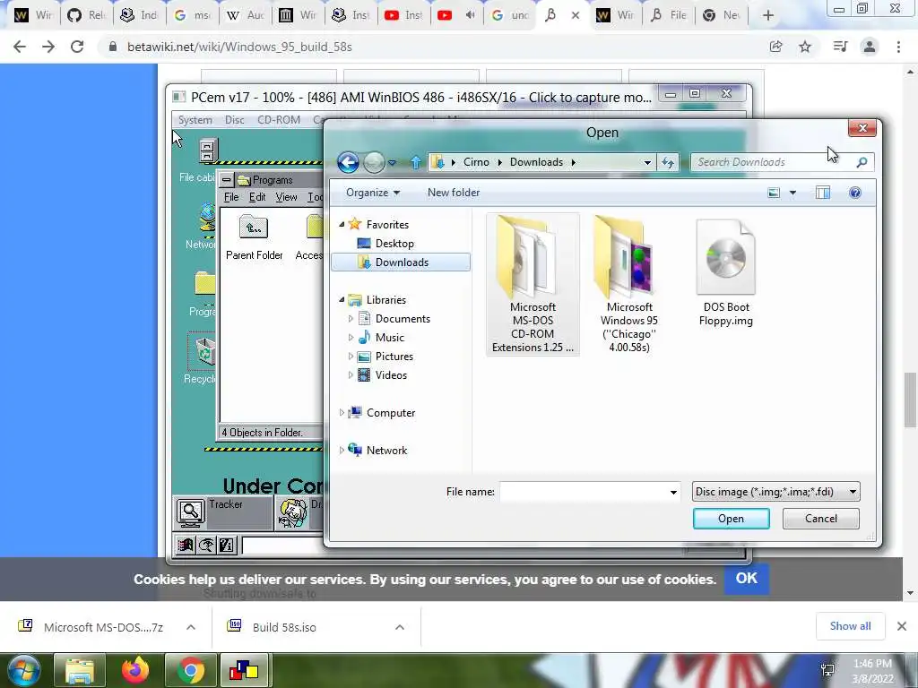Open Windows Explorer from the taskbar

80,670
